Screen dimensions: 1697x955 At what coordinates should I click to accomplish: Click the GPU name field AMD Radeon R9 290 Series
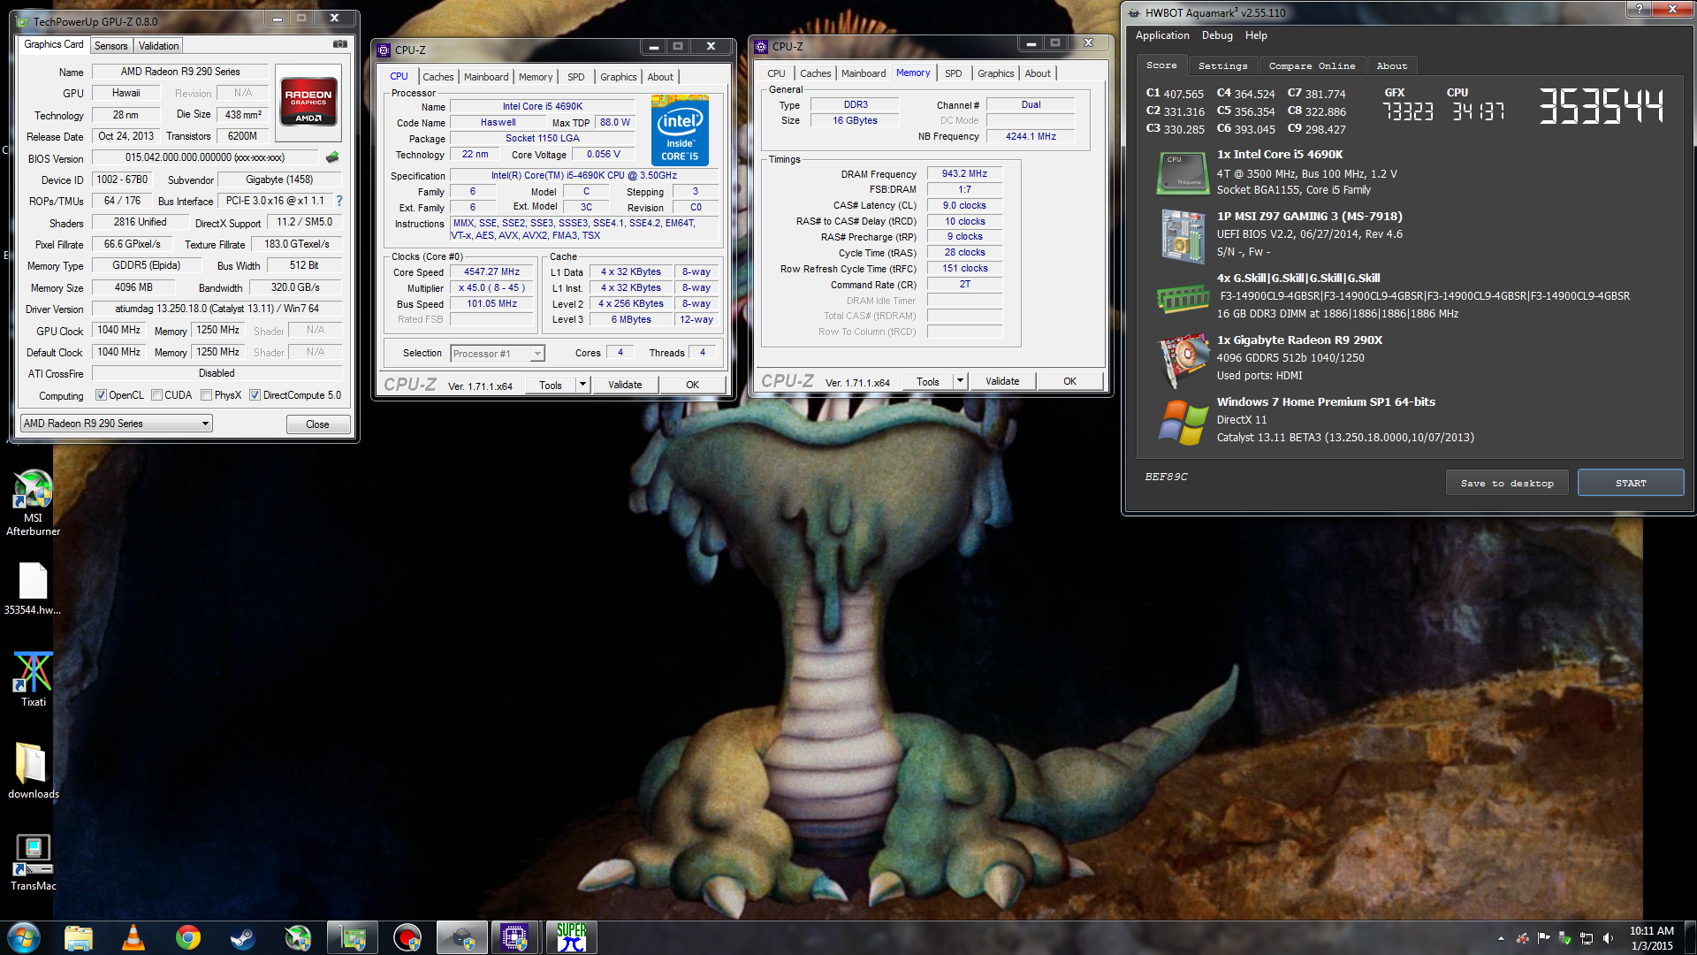click(x=180, y=72)
